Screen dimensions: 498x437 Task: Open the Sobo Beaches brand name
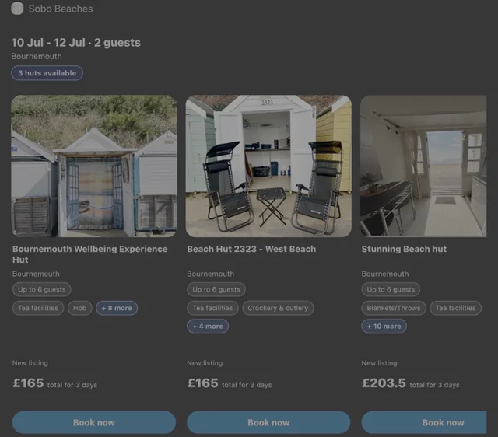tap(61, 9)
